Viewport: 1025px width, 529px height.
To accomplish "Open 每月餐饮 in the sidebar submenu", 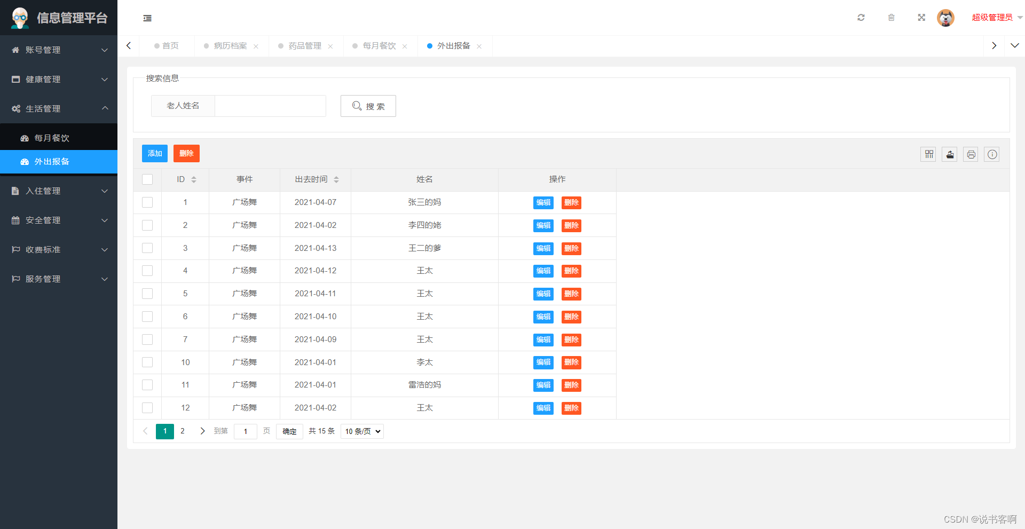I will (59, 138).
